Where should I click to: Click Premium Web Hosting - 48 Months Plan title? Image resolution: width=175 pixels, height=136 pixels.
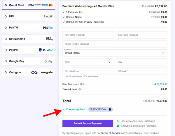click(88, 6)
